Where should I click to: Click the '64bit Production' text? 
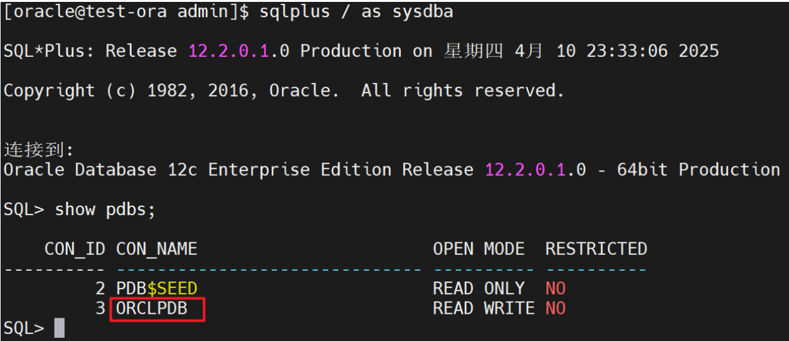point(698,170)
